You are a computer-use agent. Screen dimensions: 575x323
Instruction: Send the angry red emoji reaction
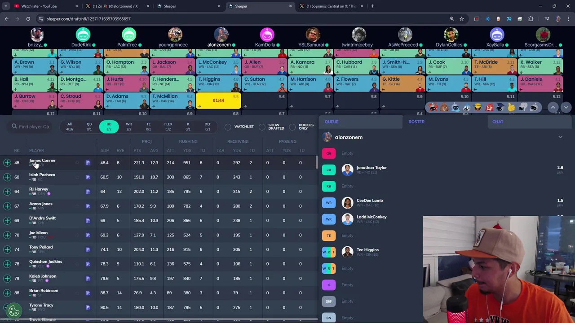click(x=489, y=107)
